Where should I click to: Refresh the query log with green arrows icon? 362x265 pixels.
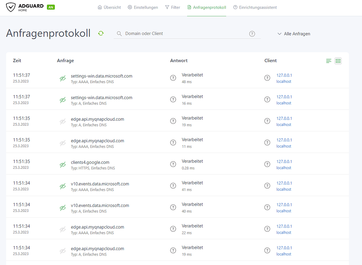(101, 33)
